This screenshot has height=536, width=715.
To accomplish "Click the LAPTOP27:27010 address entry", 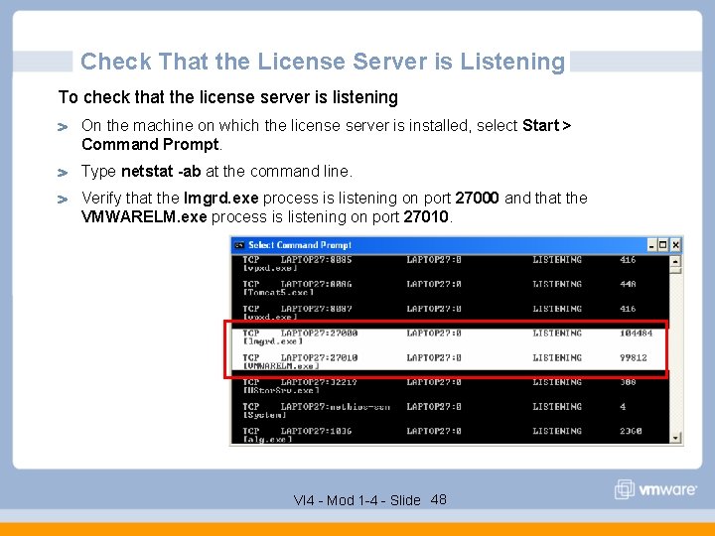I will tap(319, 357).
